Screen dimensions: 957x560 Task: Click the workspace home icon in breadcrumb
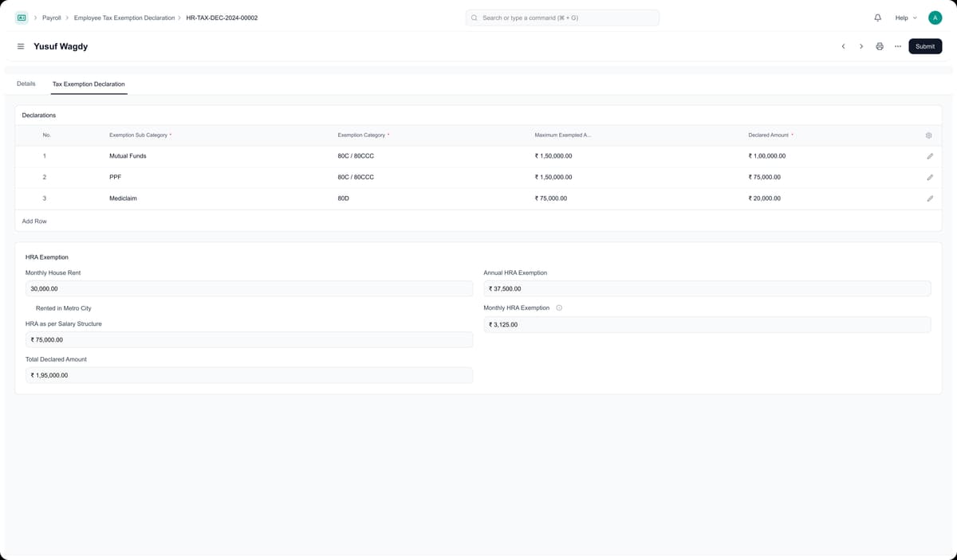22,18
